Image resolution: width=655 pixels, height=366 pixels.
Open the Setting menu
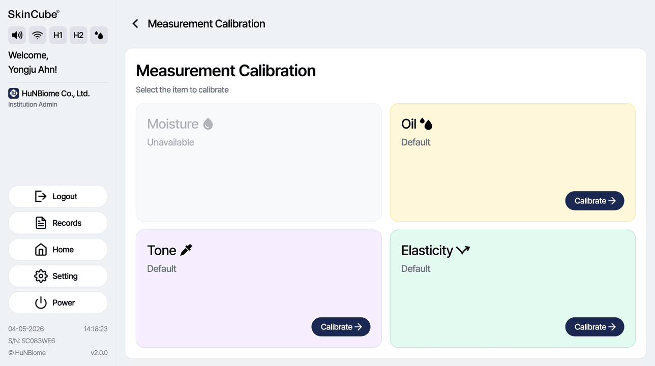(x=58, y=276)
